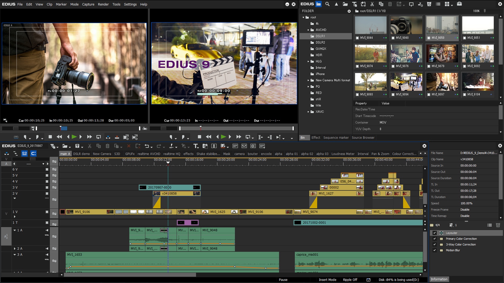This screenshot has width=504, height=283.
Task: Click the Create Title icon in timeline toolbar
Action: click(196, 146)
